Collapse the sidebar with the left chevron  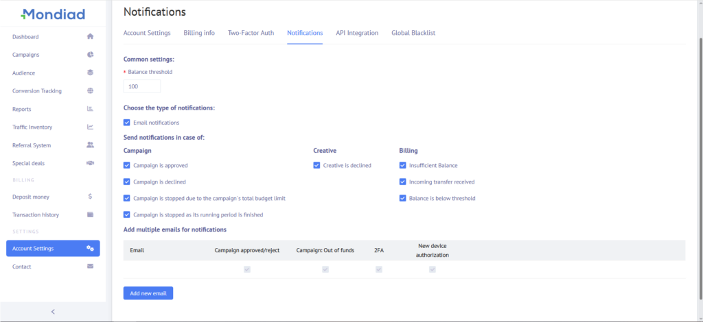tap(53, 312)
